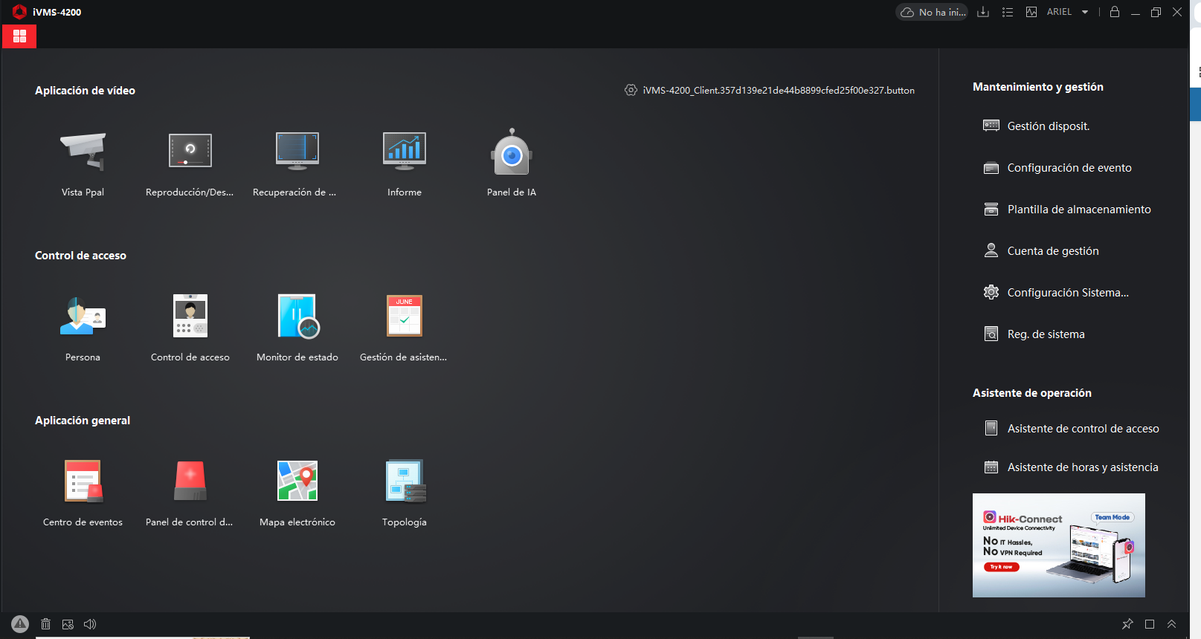Image resolution: width=1201 pixels, height=639 pixels.
Task: Open Gestión disposit. from maintenance menu
Action: tap(1048, 126)
